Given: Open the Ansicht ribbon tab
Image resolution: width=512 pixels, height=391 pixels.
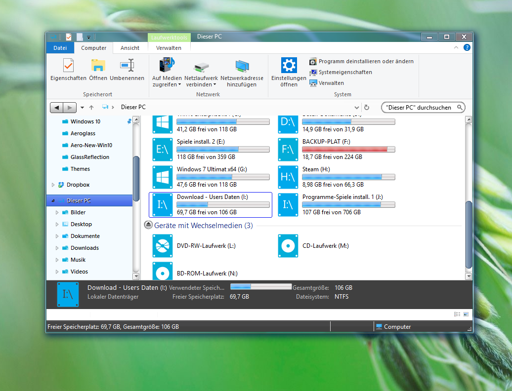Looking at the screenshot, I should pyautogui.click(x=130, y=48).
